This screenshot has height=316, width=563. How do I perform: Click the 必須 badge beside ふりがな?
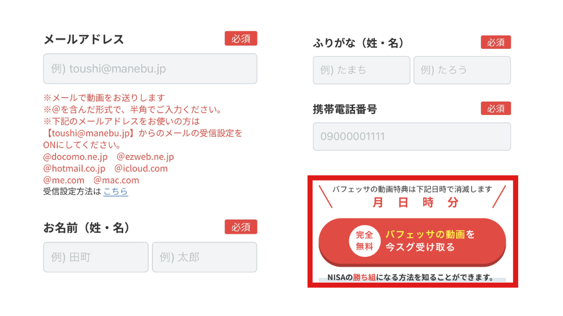(x=496, y=42)
